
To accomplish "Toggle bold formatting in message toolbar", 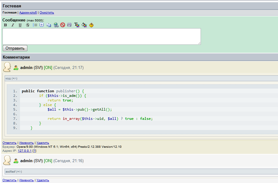I will [x=5, y=25].
